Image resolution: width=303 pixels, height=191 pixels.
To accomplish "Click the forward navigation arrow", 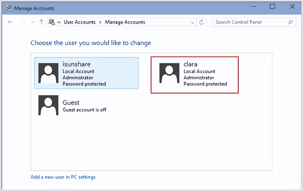I will pos(22,22).
